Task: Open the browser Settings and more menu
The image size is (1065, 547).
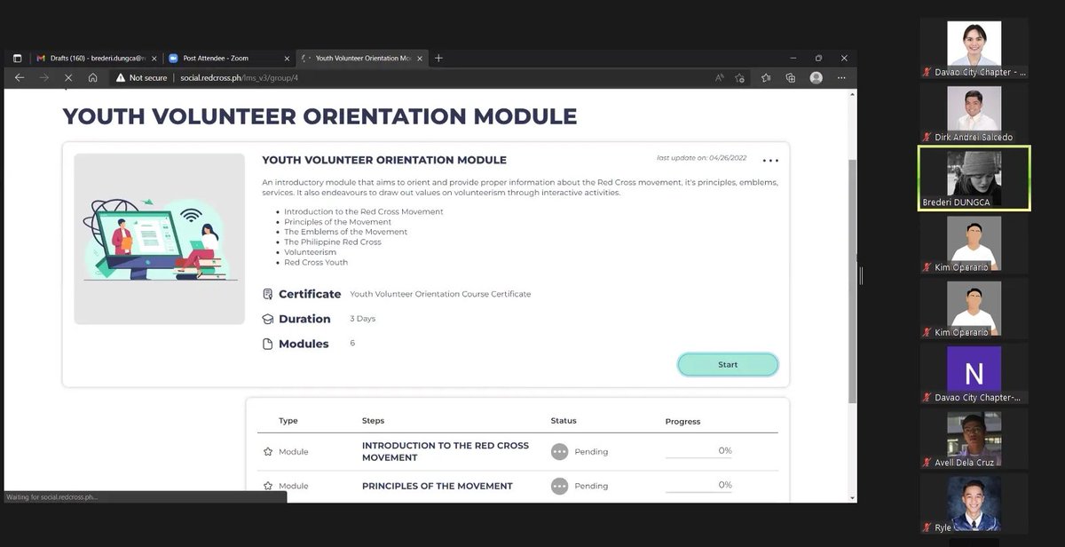Action: [841, 78]
